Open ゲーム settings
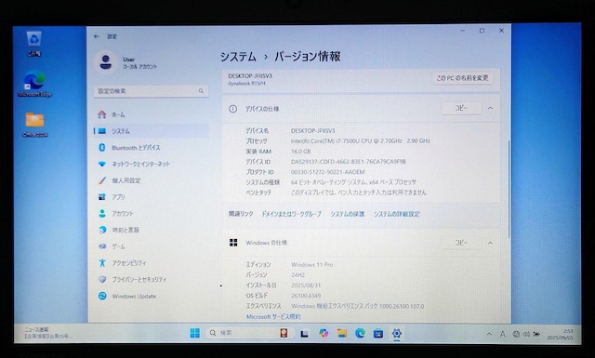This screenshot has height=358, width=595. coord(151,246)
